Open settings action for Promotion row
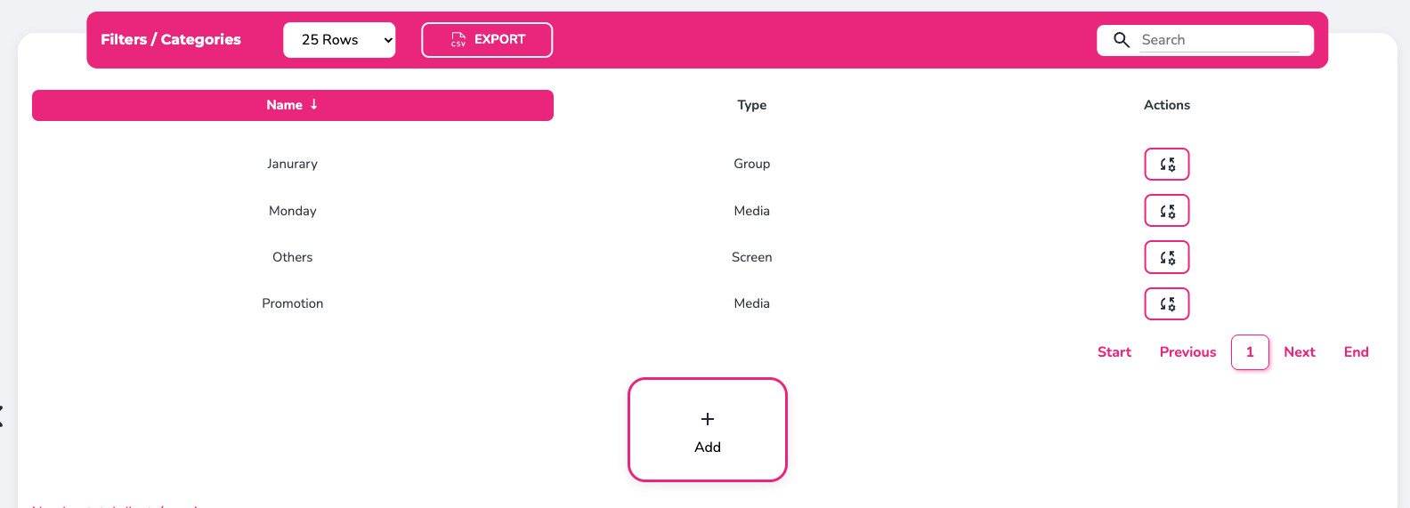 coord(1166,303)
